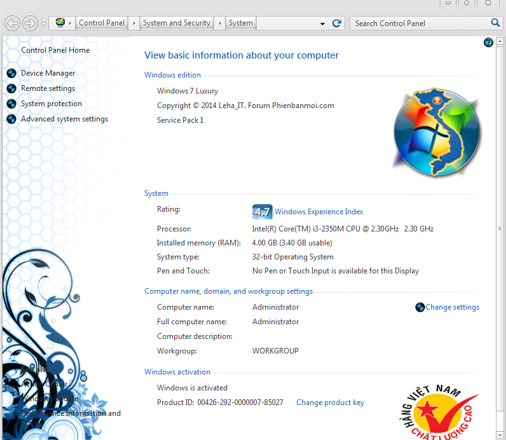
Task: Open System protection link
Action: pos(51,104)
